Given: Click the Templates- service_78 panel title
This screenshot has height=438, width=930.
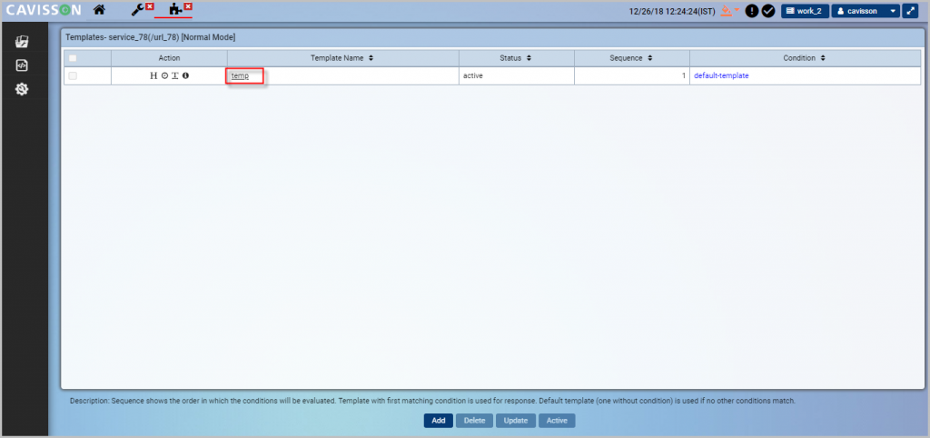Looking at the screenshot, I should click(150, 37).
